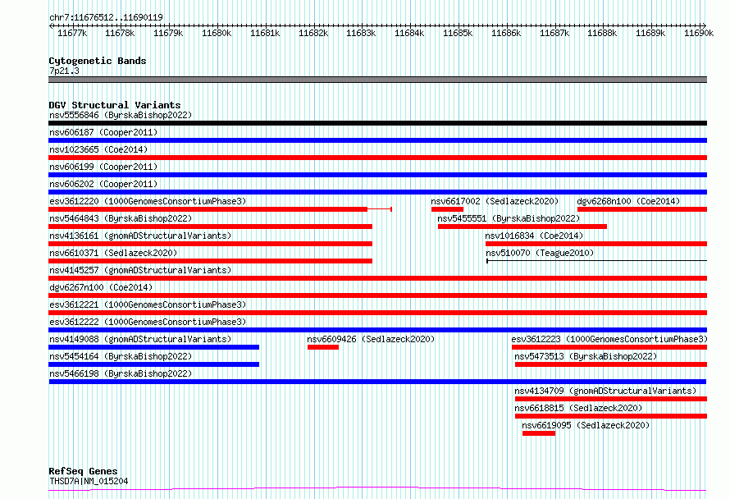Click chr7:11676512..11690119 position text
730x499 pixels.
pyautogui.click(x=106, y=17)
